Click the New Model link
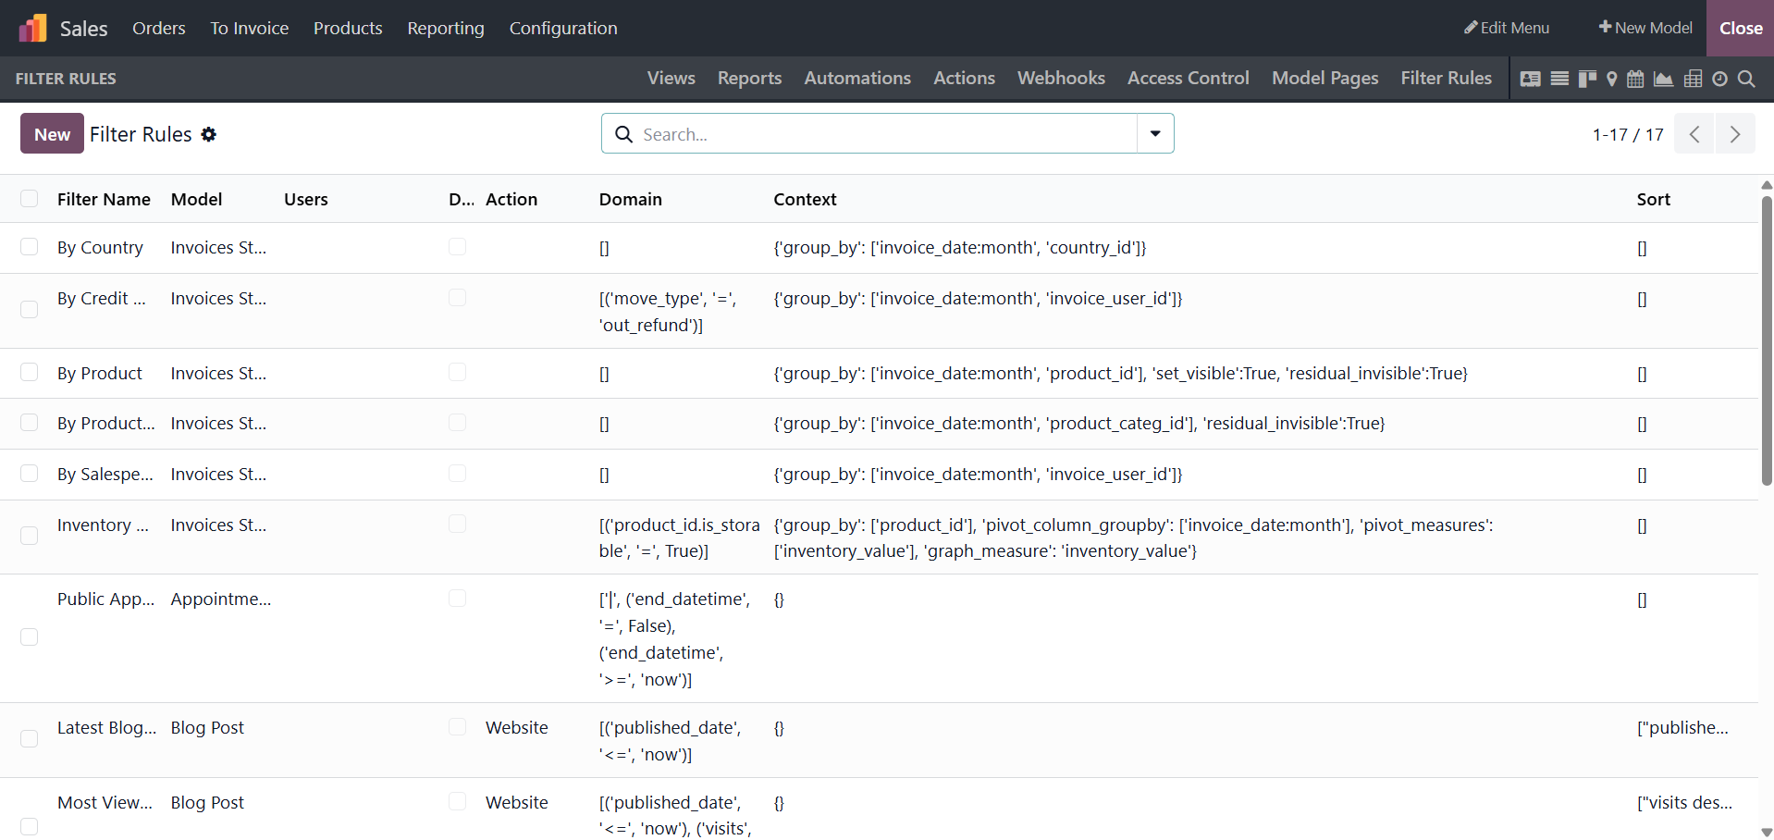The image size is (1774, 840). [1645, 28]
